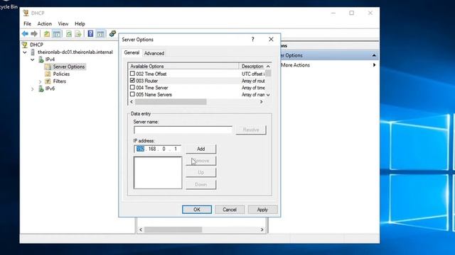
Task: Click the Add button for the IP address
Action: [200, 149]
